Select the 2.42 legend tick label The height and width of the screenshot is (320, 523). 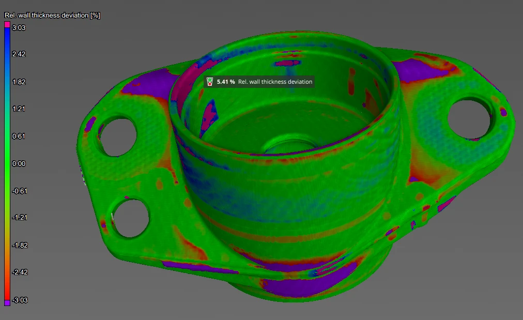19,54
